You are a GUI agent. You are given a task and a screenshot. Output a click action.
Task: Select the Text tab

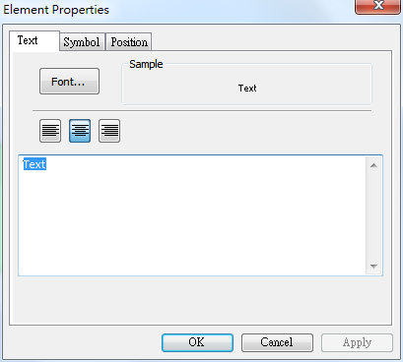pyautogui.click(x=34, y=40)
